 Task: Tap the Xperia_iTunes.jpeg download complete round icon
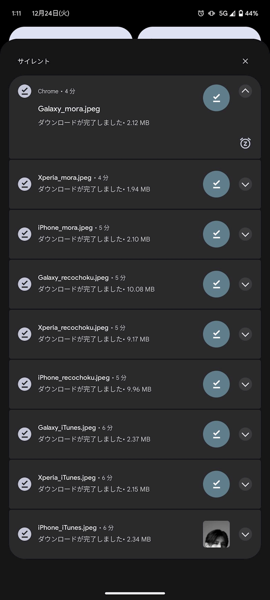(x=216, y=484)
